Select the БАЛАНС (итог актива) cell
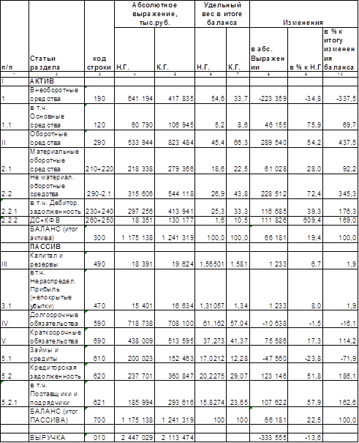359x443 pixels. pos(56,234)
